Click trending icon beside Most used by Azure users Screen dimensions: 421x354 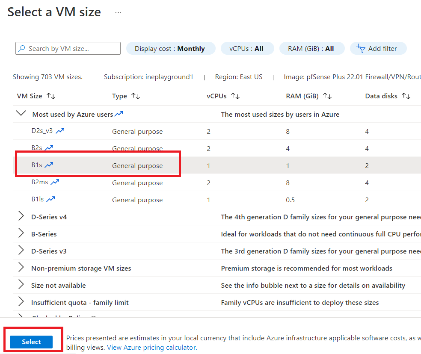119,114
